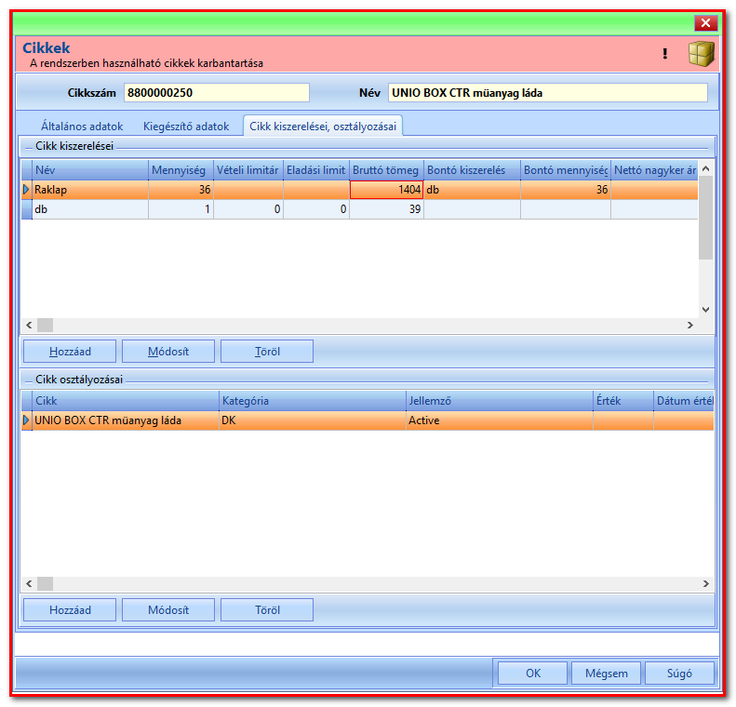
Task: Open the Kiegészítő adatok tab
Action: (x=186, y=127)
